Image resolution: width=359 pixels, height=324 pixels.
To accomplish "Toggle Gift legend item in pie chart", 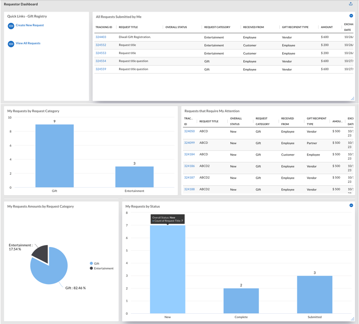I will pos(95,264).
